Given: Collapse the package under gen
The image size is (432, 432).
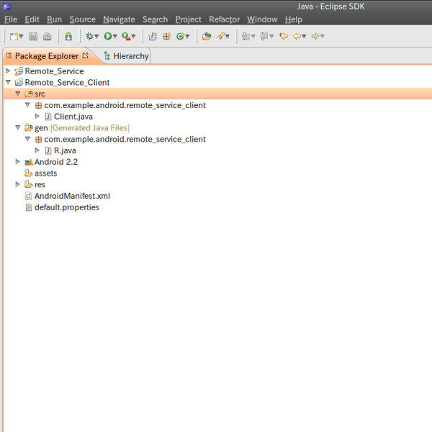Looking at the screenshot, I should [27, 138].
